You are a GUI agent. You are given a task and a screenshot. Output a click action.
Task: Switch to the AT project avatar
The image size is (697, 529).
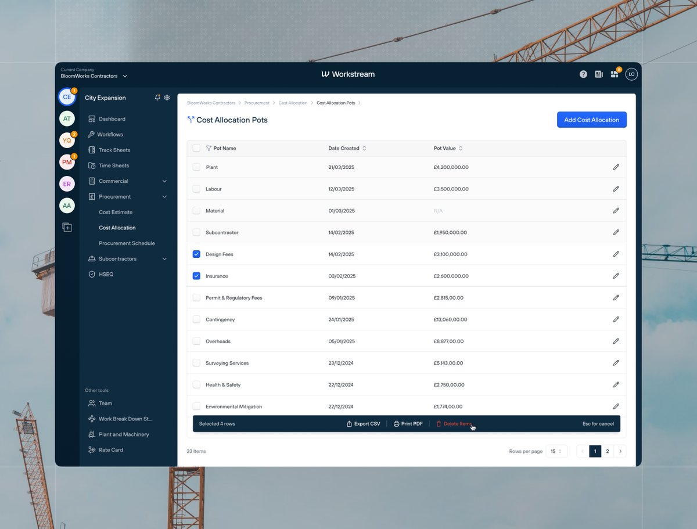pos(67,118)
